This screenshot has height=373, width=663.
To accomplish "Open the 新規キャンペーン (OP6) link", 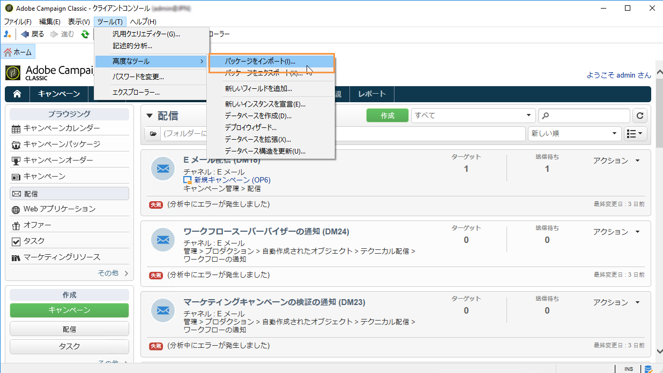I will pyautogui.click(x=232, y=180).
